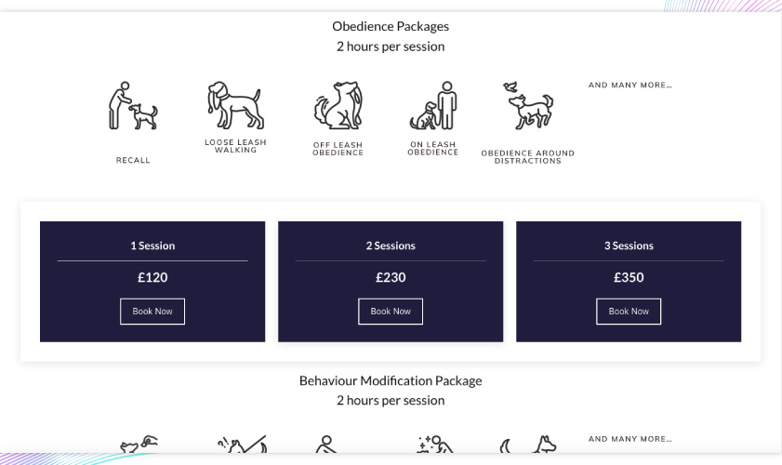The width and height of the screenshot is (782, 465).
Task: Click the first behaviour icon in the bottom row
Action: tap(139, 444)
